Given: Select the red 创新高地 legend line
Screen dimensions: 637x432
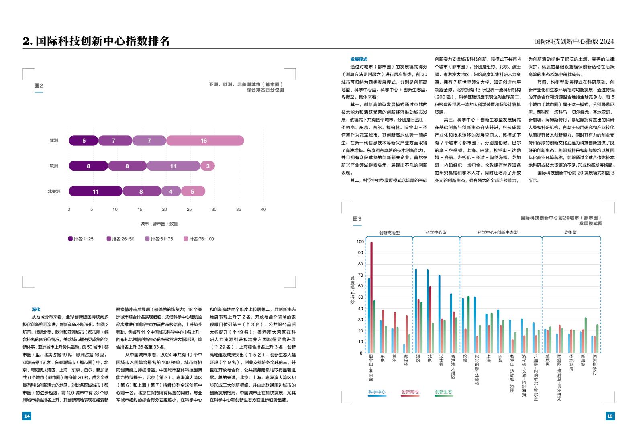Looking at the screenshot, I should 410,396.
